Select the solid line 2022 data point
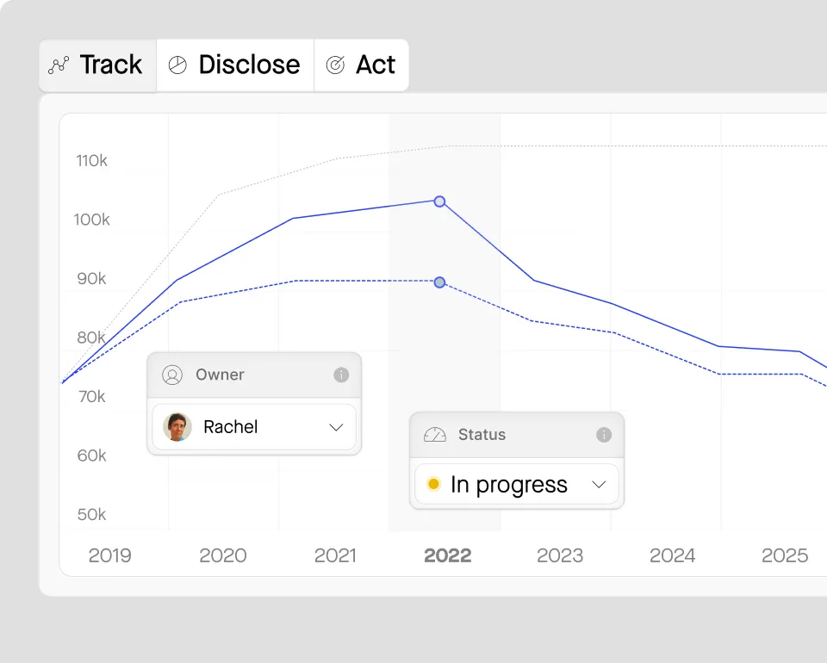The height and width of the screenshot is (663, 827). 439,201
